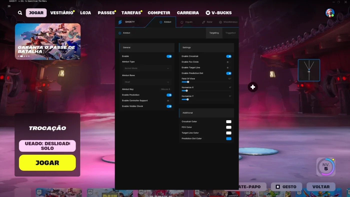
Task: Click the VOLTAR button
Action: coord(321,187)
